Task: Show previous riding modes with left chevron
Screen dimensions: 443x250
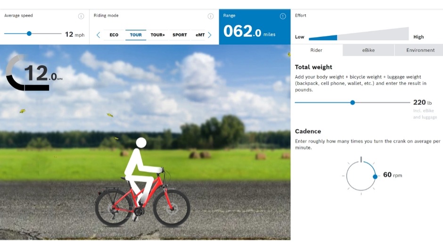Action: [x=98, y=35]
